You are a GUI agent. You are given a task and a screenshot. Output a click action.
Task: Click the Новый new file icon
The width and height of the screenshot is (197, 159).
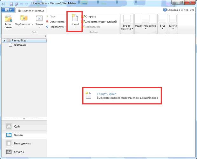pos(75,19)
